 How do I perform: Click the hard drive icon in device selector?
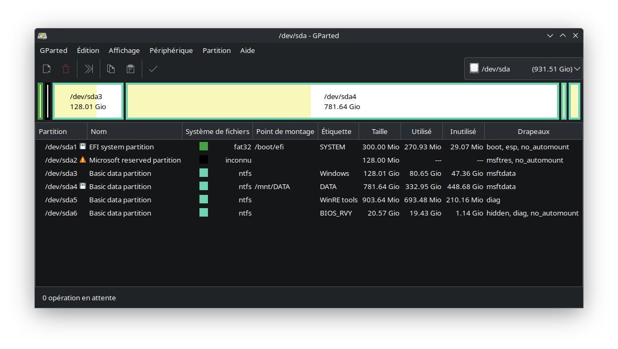pyautogui.click(x=474, y=68)
